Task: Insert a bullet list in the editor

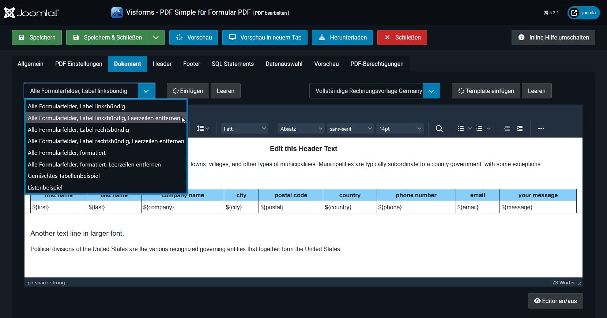Action: tap(461, 128)
